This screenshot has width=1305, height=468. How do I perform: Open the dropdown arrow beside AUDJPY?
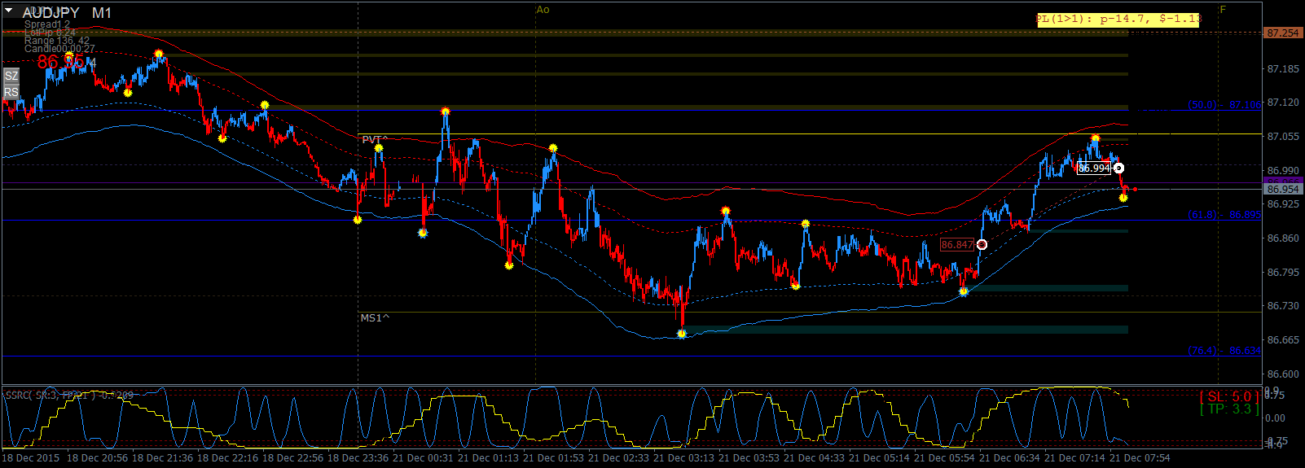[x=9, y=11]
